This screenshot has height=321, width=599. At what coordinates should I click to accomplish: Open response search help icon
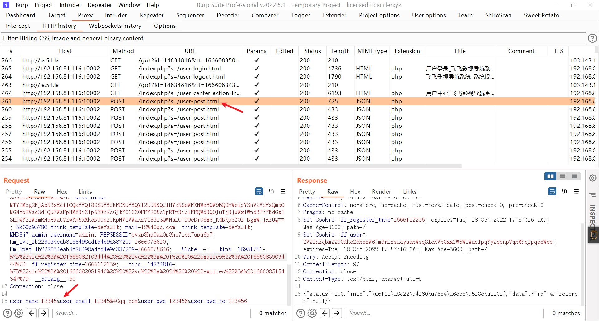click(x=300, y=313)
